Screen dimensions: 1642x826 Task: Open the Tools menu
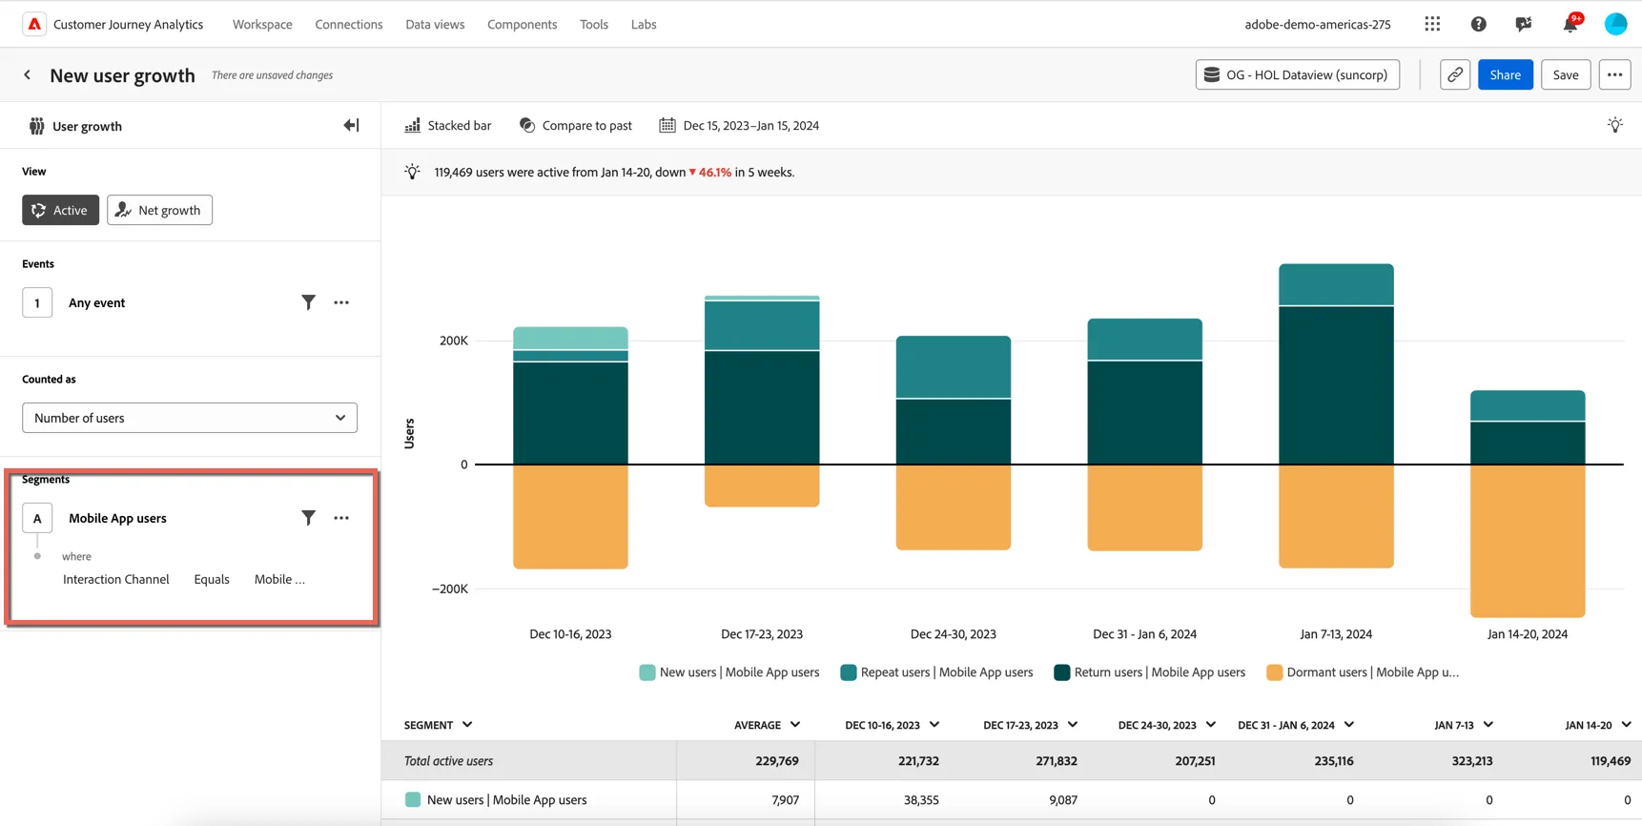tap(594, 24)
